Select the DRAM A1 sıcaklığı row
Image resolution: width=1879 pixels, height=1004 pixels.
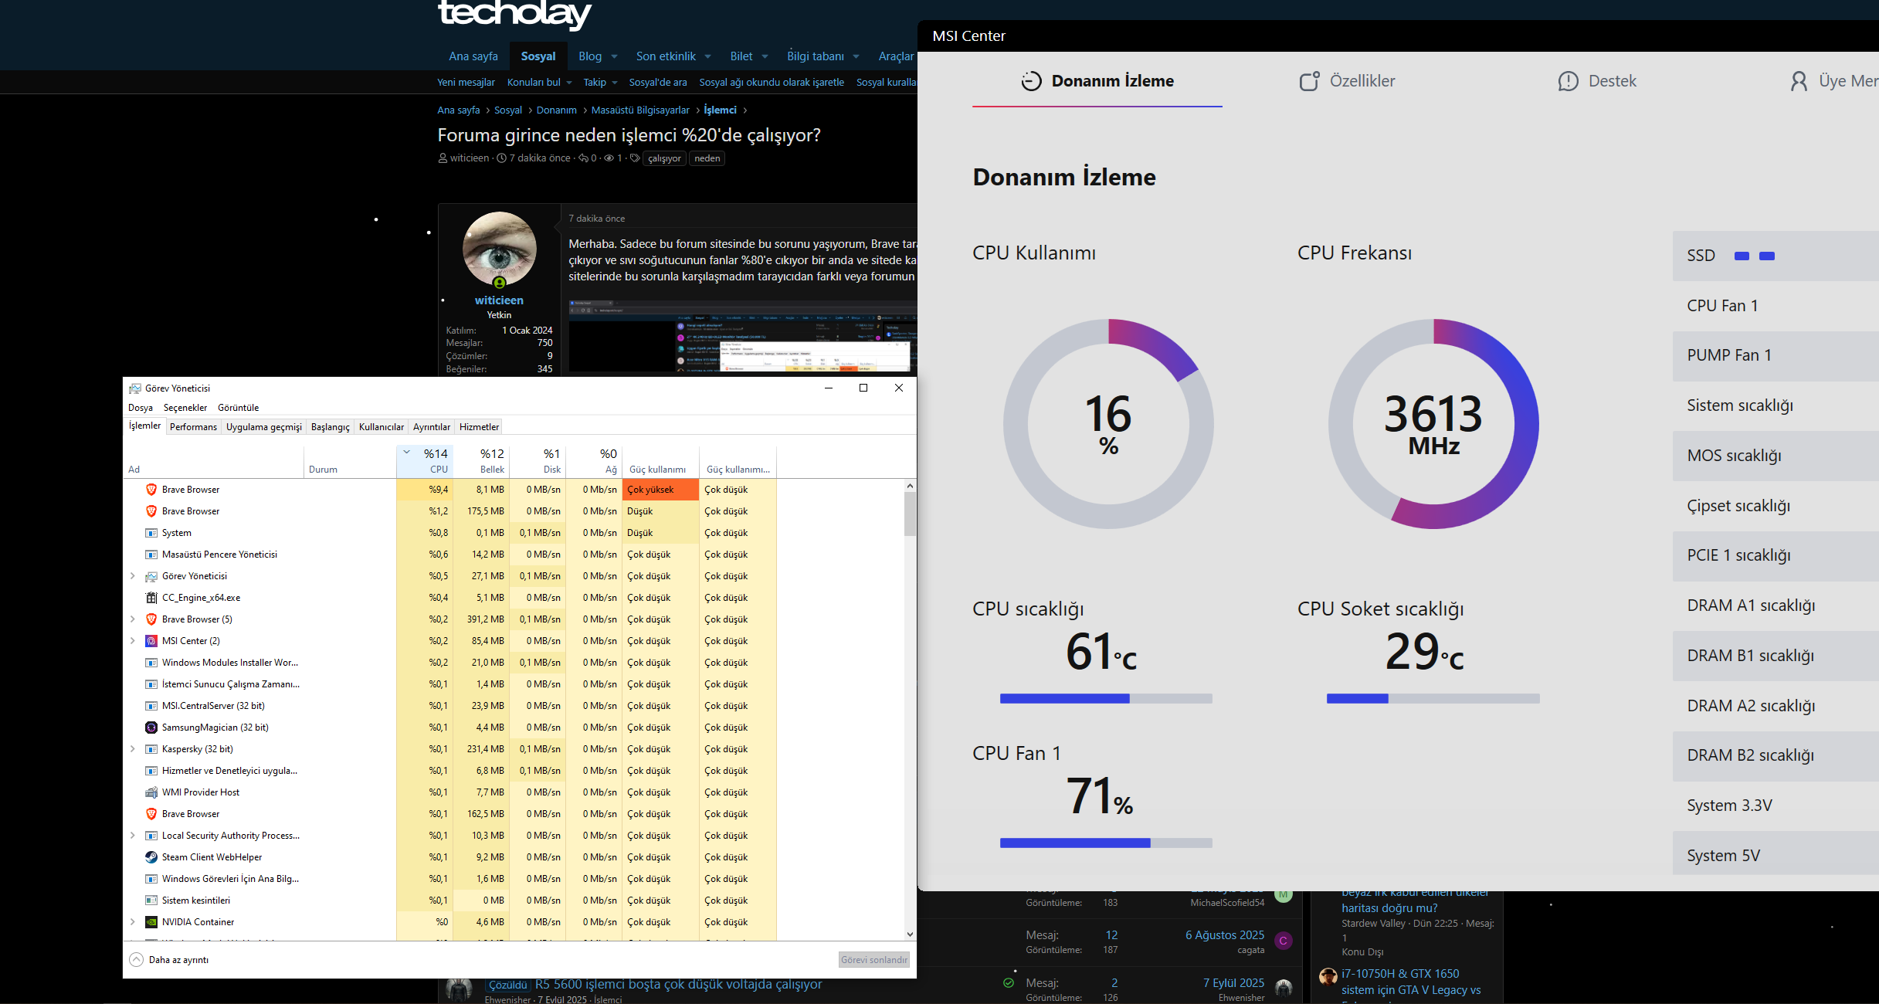[1776, 605]
